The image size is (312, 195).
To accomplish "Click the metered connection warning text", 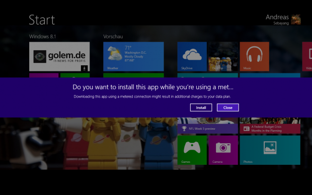I will (x=152, y=96).
